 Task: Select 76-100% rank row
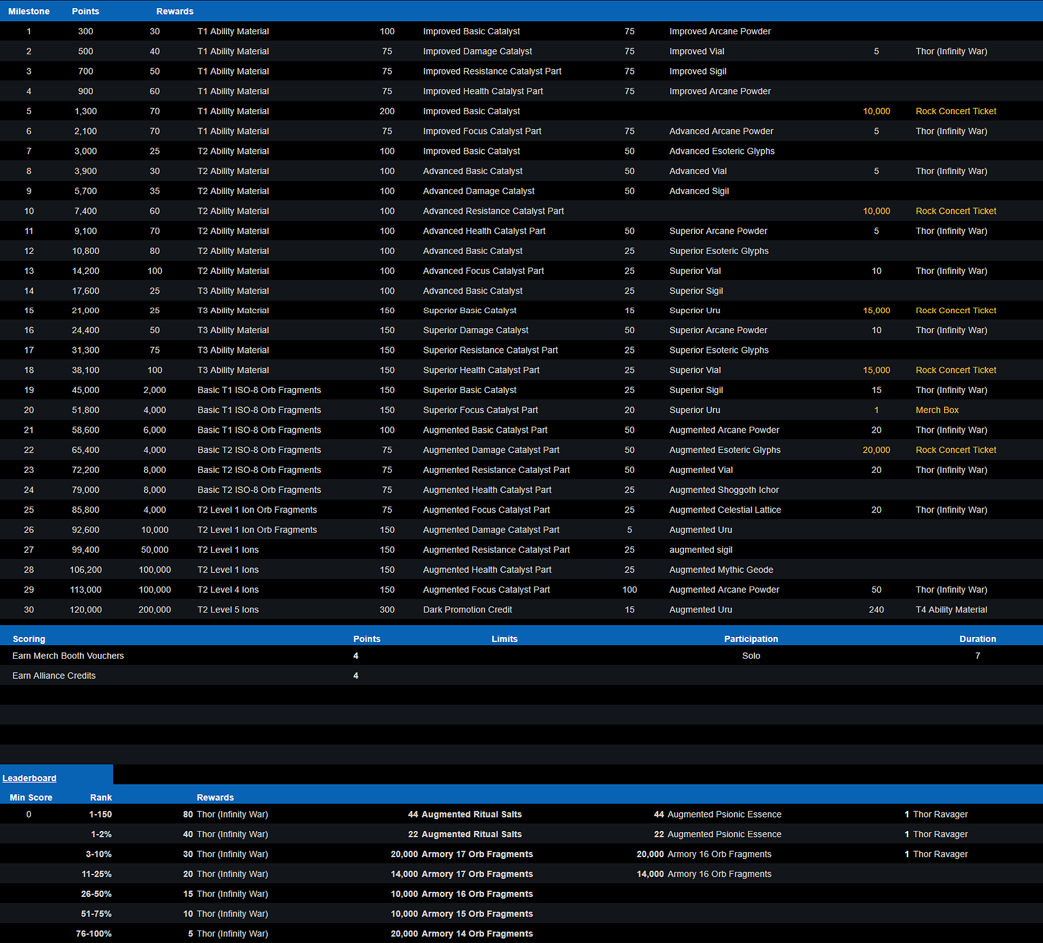(93, 933)
